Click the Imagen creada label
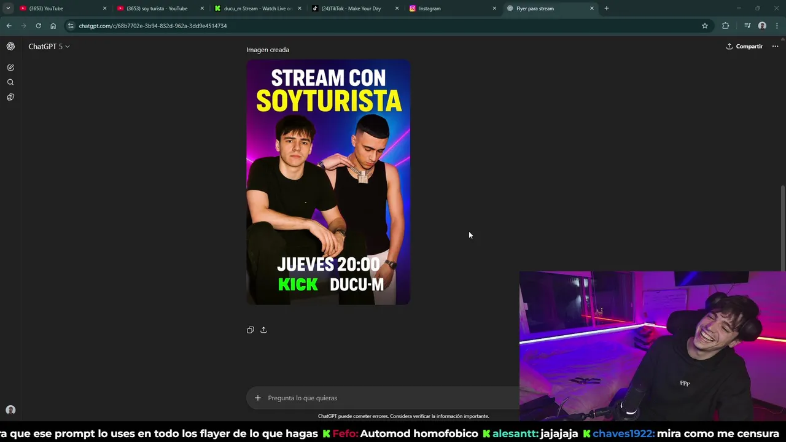Viewport: 786px width, 442px height. (268, 50)
